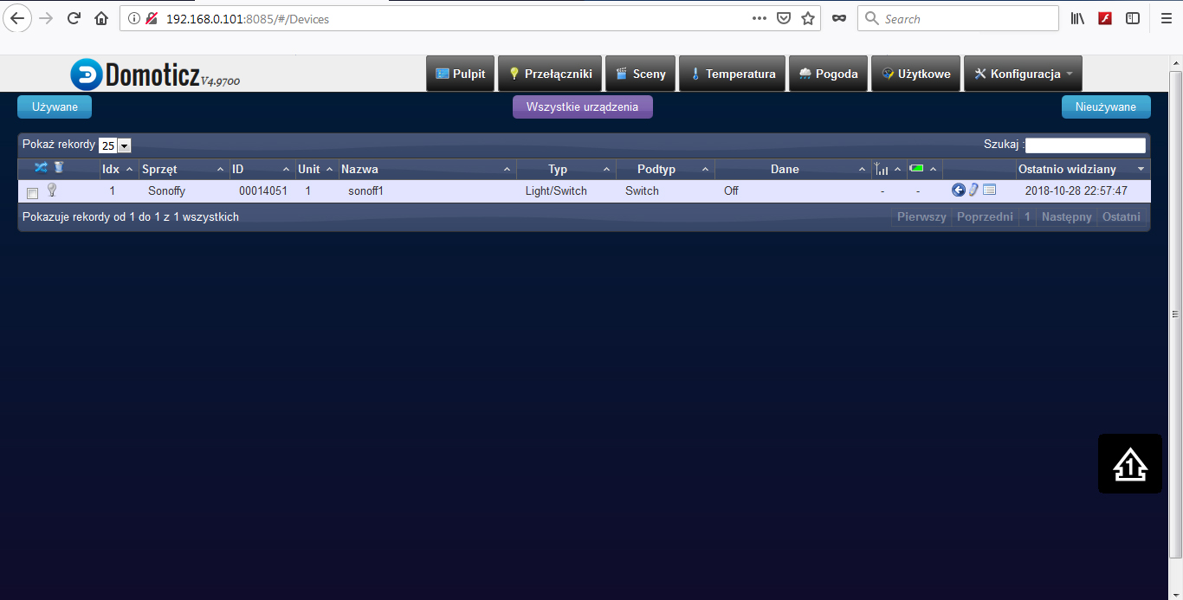Go to the Temperatura tab
The height and width of the screenshot is (600, 1183).
[x=733, y=74]
